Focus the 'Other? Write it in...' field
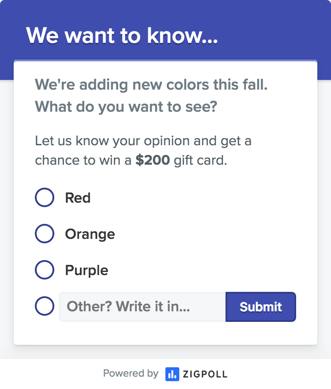 pos(142,307)
